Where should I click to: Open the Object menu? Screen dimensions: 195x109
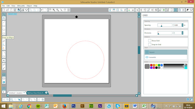tap(29, 6)
